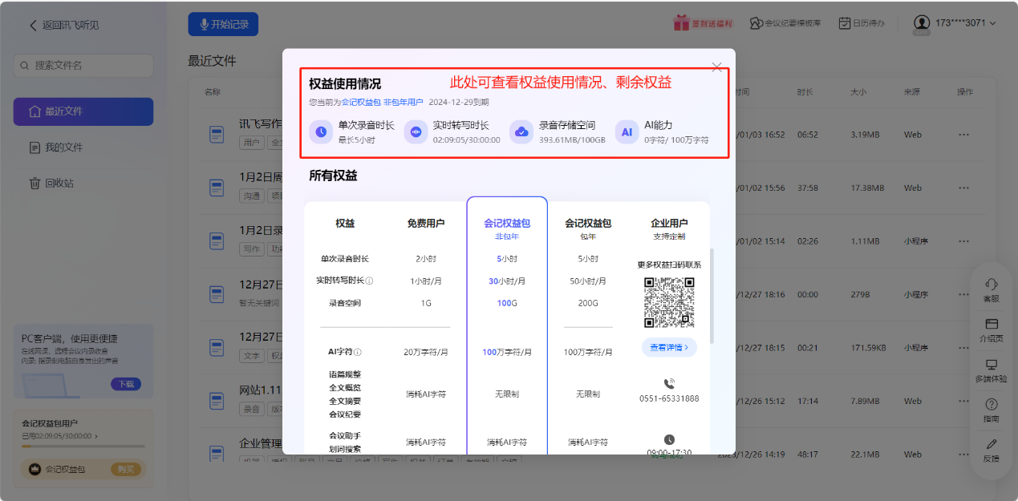Click the 沟通 tag under the 1月2日周 file
Viewport: 1018px width, 501px height.
pyautogui.click(x=252, y=196)
